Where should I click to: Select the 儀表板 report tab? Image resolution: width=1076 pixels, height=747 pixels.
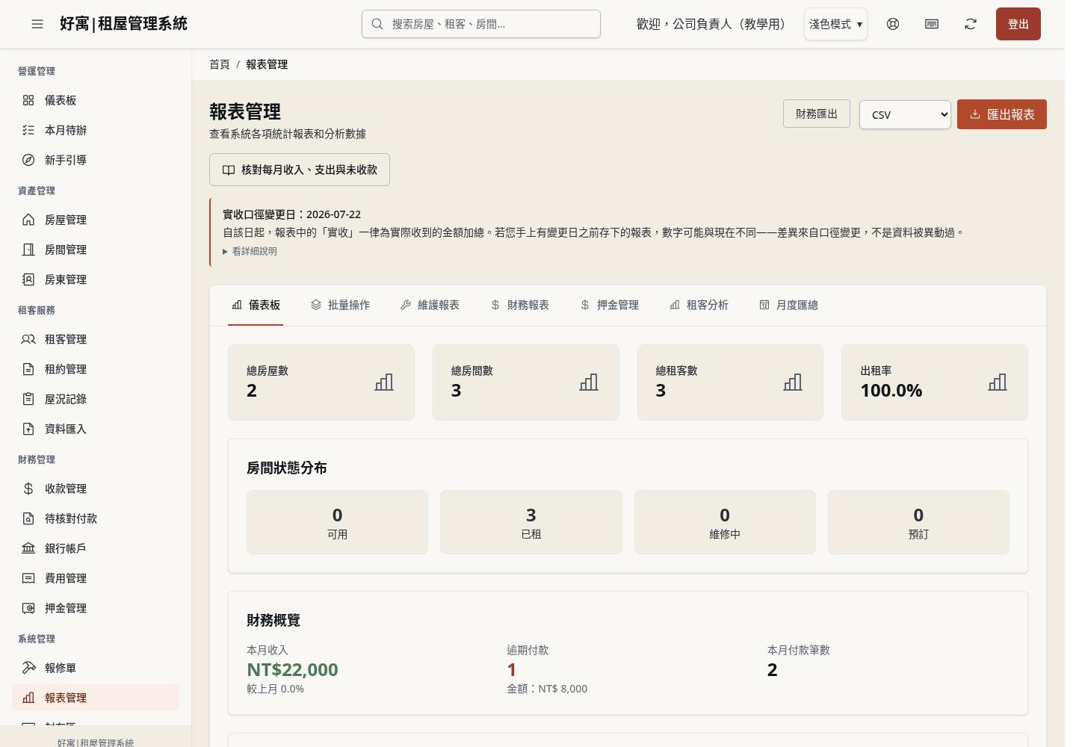256,305
